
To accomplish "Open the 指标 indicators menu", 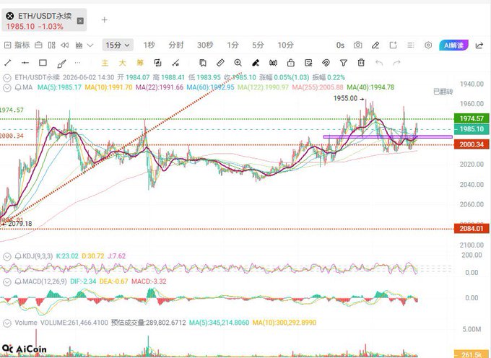I will pyautogui.click(x=17, y=45).
